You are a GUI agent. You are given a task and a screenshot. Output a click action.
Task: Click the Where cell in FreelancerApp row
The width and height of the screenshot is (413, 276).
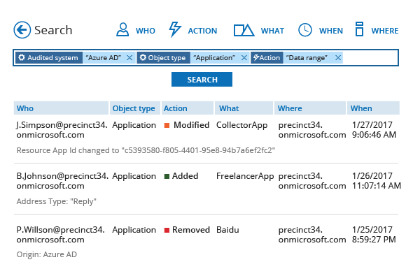pyautogui.click(x=312, y=181)
